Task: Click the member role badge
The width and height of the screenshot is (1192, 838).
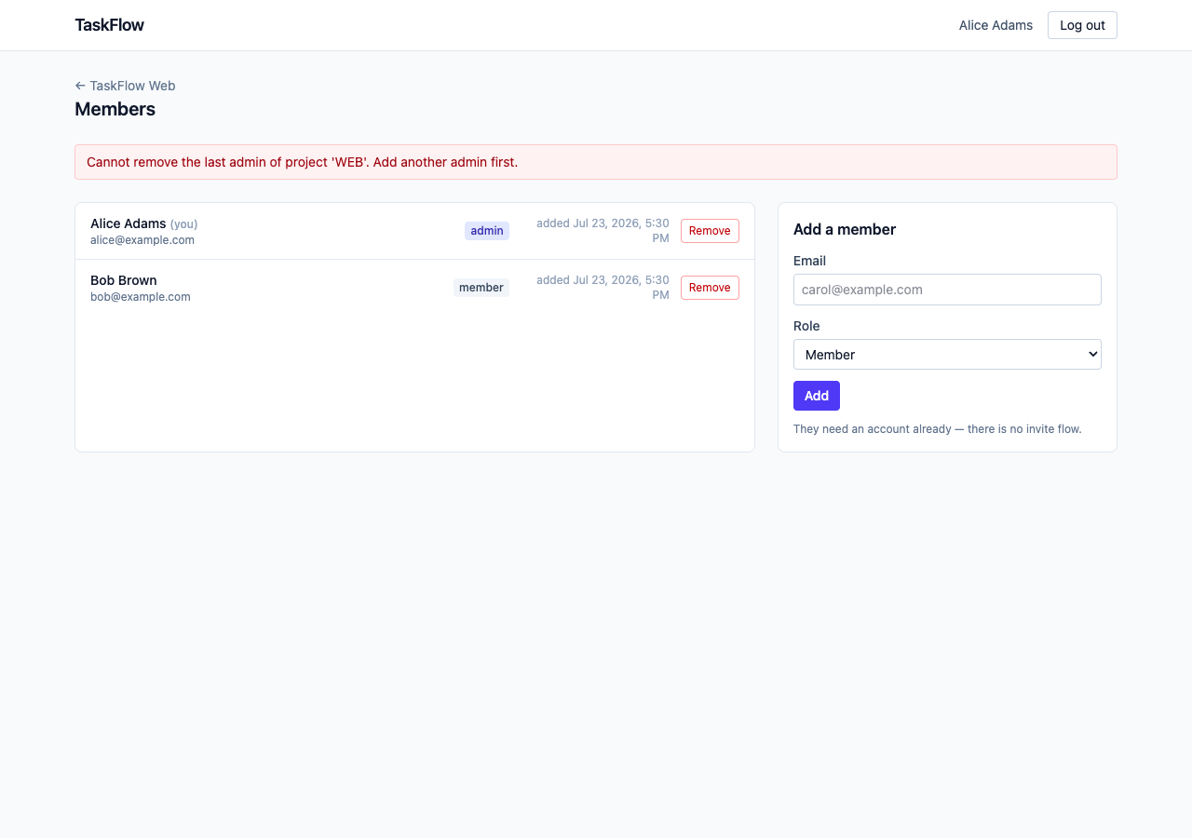Action: click(x=481, y=288)
